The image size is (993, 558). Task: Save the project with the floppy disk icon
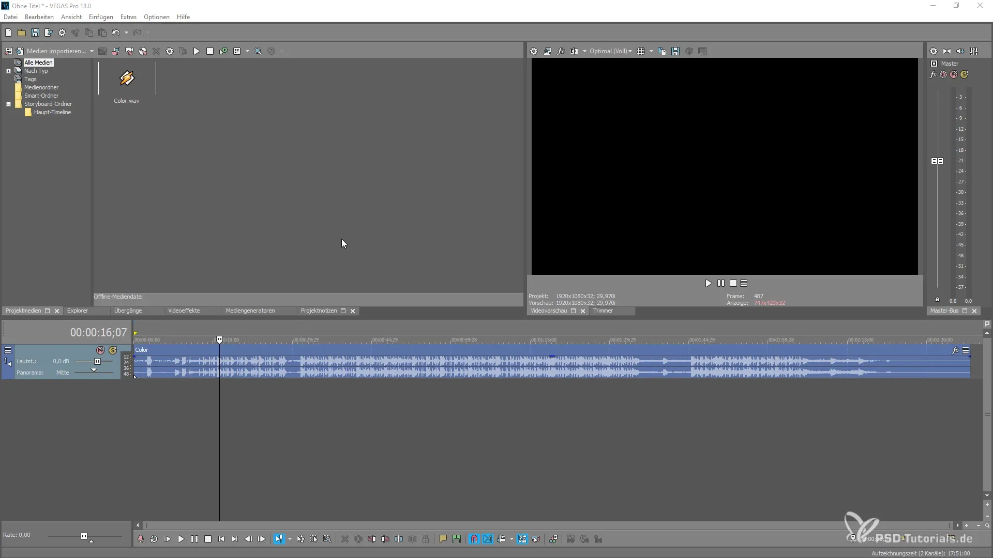click(x=35, y=33)
